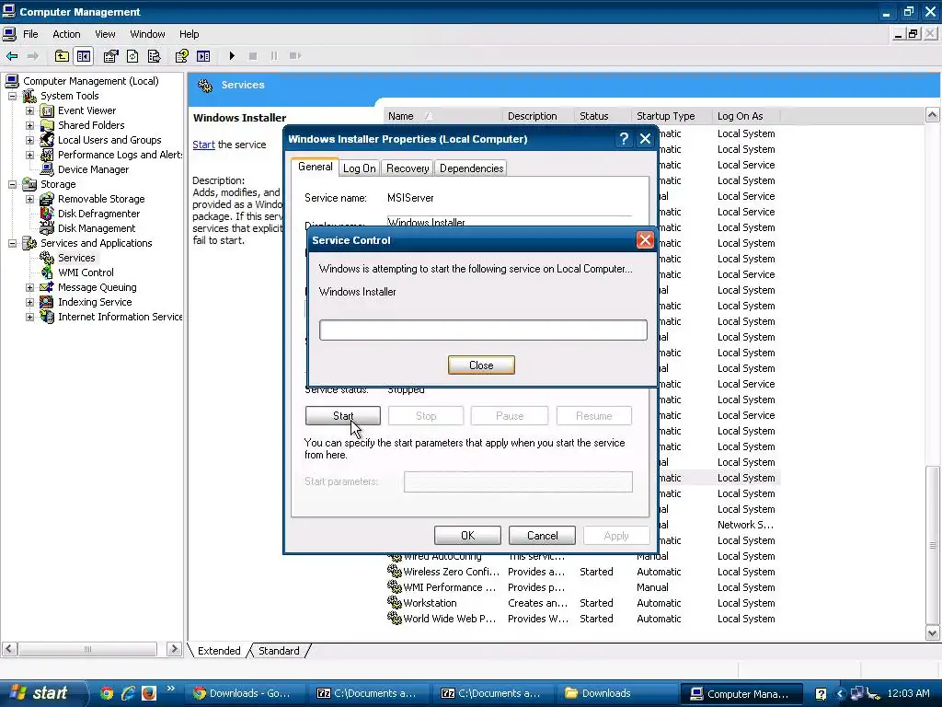Select Performance Logs and Alerts tree item
Screen dimensions: 942x707
[111, 155]
